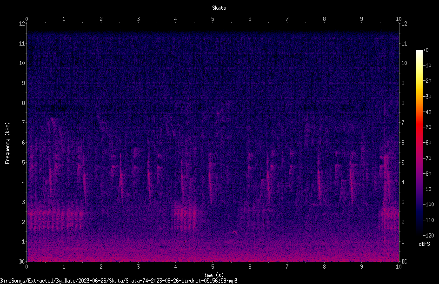Click the '-70' color scale label
The image size is (439, 284).
pyautogui.click(x=427, y=159)
